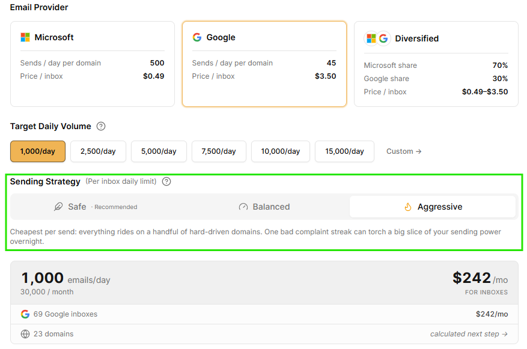Click the '$0.49–$3.50' Diversified price range

pos(485,92)
